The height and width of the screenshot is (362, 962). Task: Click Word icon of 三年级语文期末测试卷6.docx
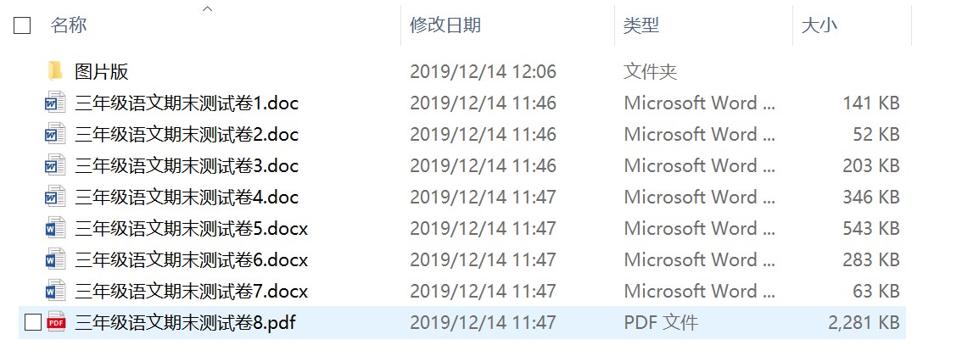55,259
